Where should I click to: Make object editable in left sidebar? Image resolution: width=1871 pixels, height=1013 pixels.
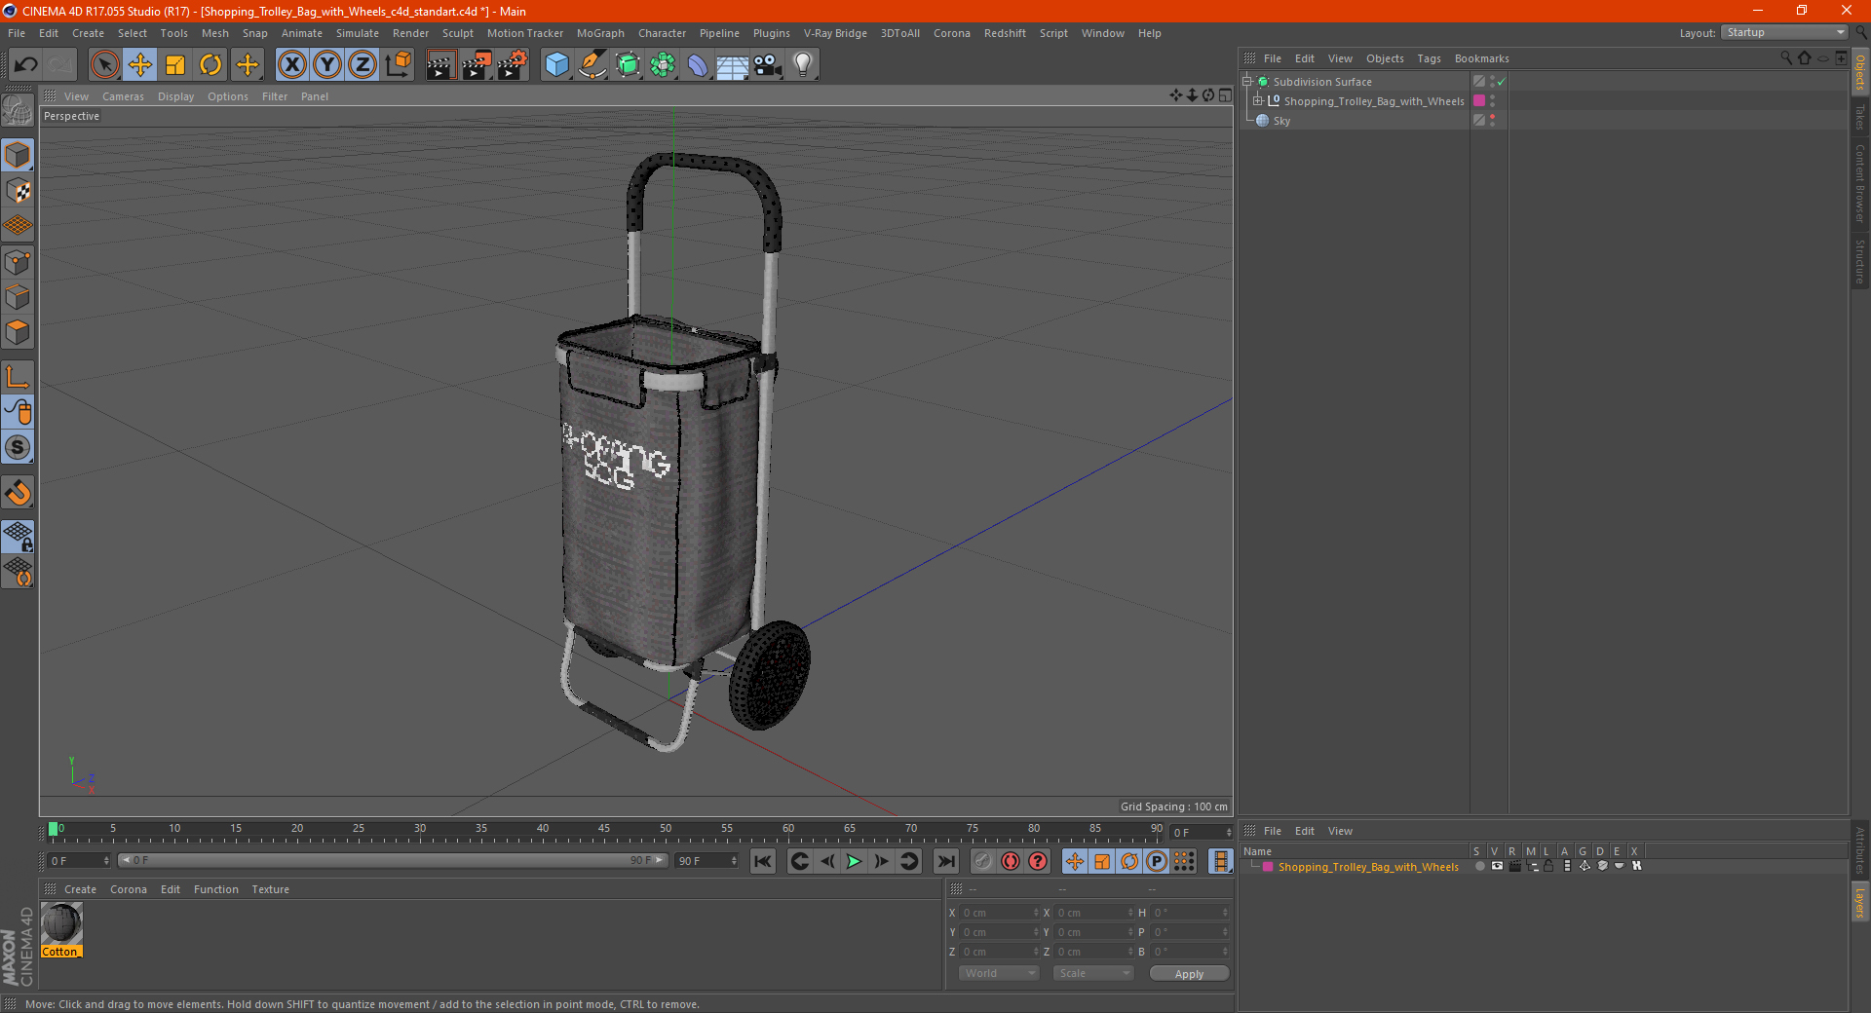(18, 111)
